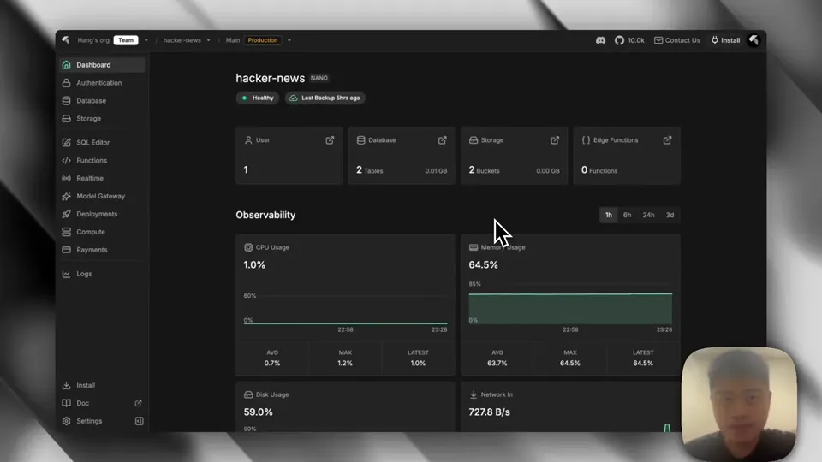Expand the hacker-news project dropdown

tap(208, 40)
